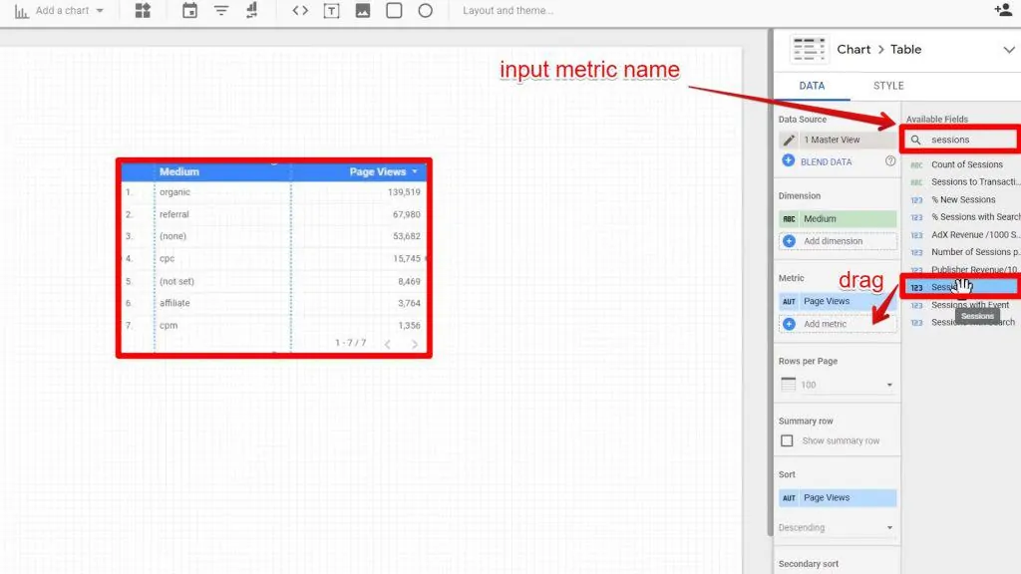Screen dimensions: 1021x574
Task: Open the date range control icon
Action: pyautogui.click(x=187, y=11)
